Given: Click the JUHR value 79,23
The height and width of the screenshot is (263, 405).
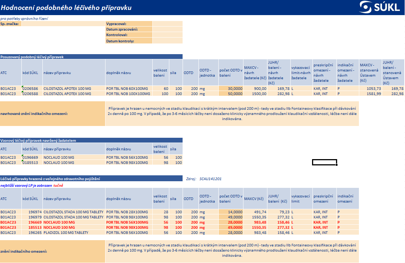Looking at the screenshot, I should tap(279, 212).
